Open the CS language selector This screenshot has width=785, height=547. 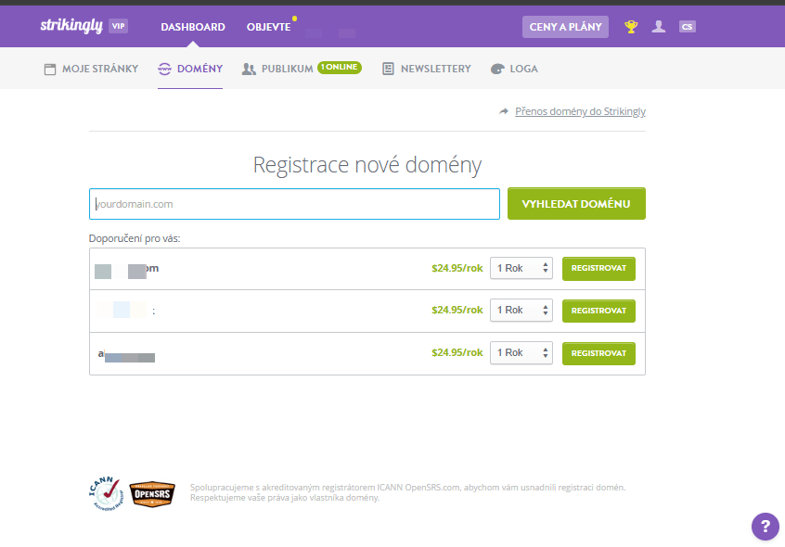click(x=688, y=27)
